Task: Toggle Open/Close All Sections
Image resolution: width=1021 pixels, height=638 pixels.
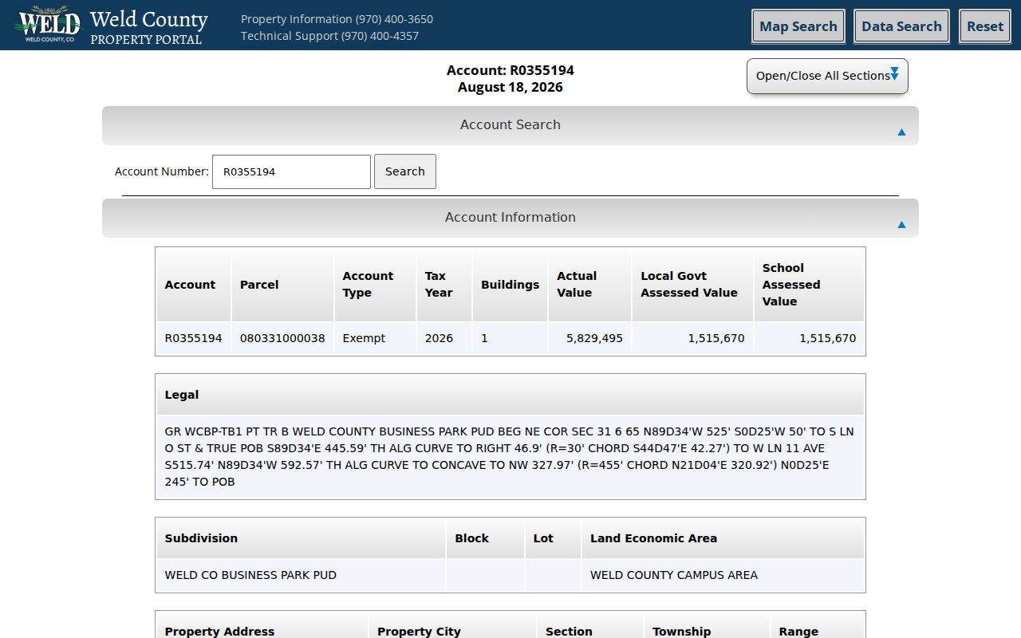Action: [x=827, y=76]
